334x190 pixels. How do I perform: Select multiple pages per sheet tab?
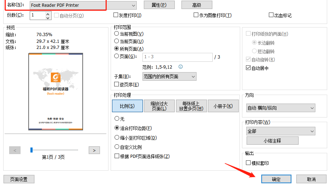192,106
